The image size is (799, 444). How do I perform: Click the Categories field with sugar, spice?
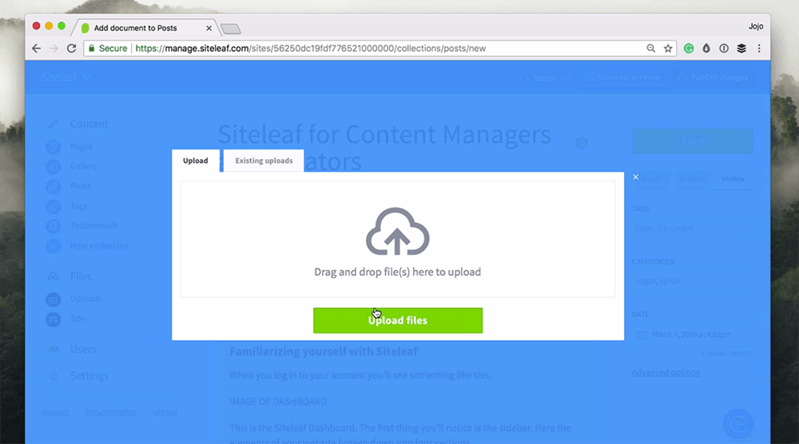(x=692, y=281)
